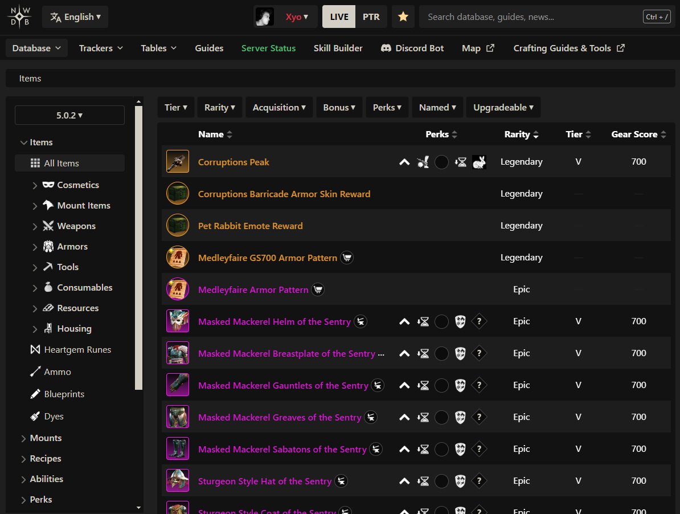Open the Pet Rabbit Emote Reward icon

(177, 226)
